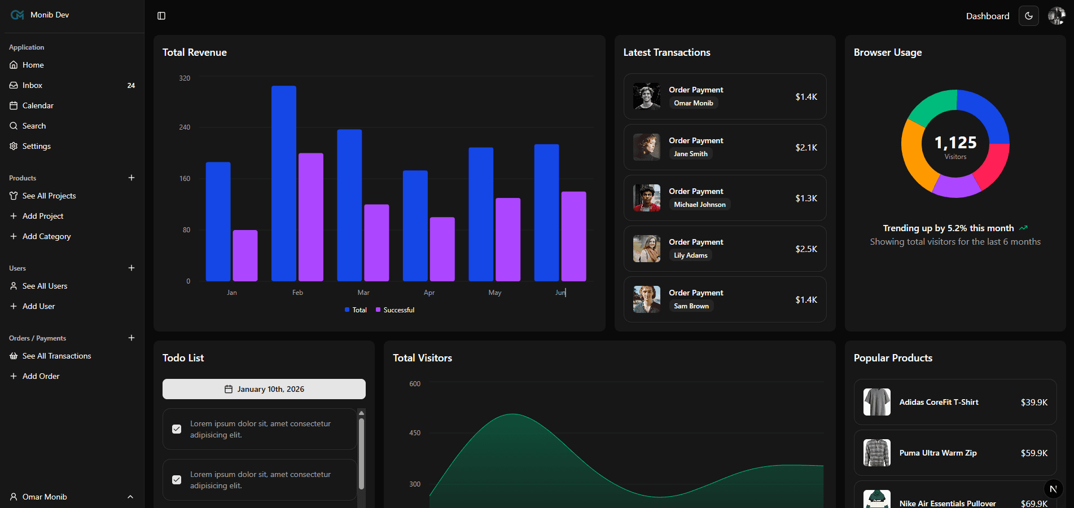This screenshot has width=1074, height=508.
Task: Switch theme with the moon icon
Action: click(x=1029, y=16)
